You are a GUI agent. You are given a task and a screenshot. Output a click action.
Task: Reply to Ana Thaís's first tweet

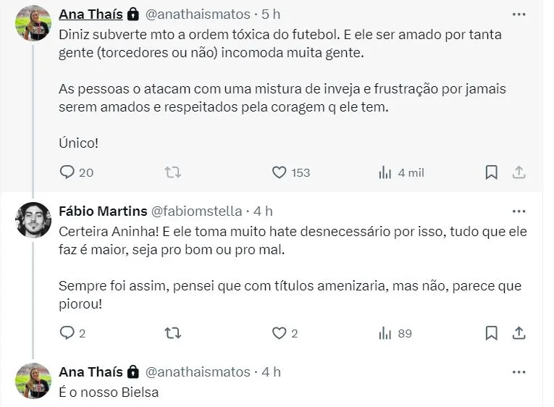[x=67, y=172]
